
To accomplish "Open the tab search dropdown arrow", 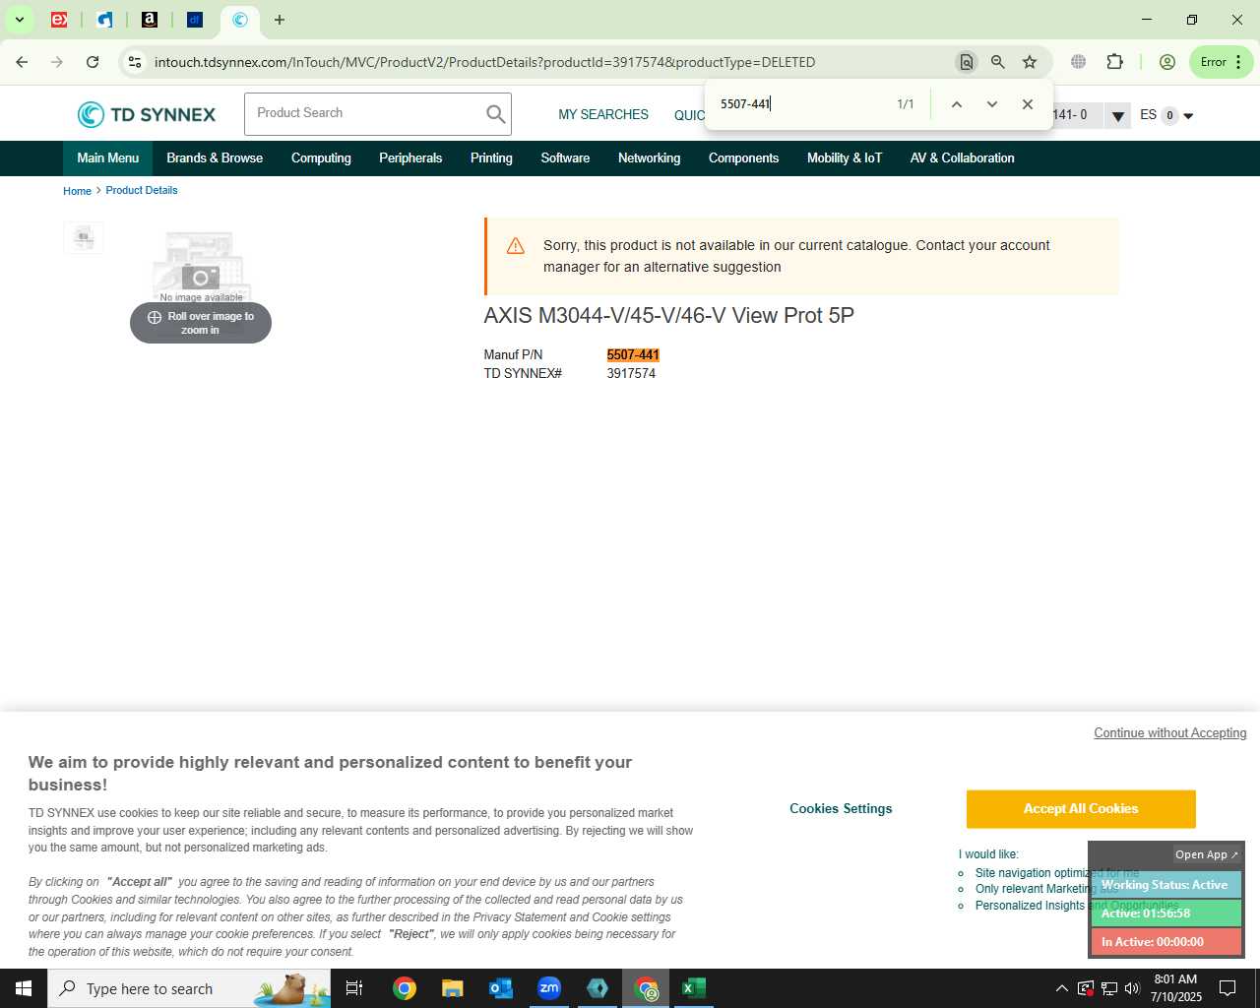I will 19,20.
